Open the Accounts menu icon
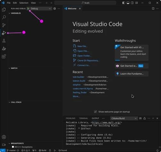Screen dimensions: 161x152 click(x=4, y=137)
